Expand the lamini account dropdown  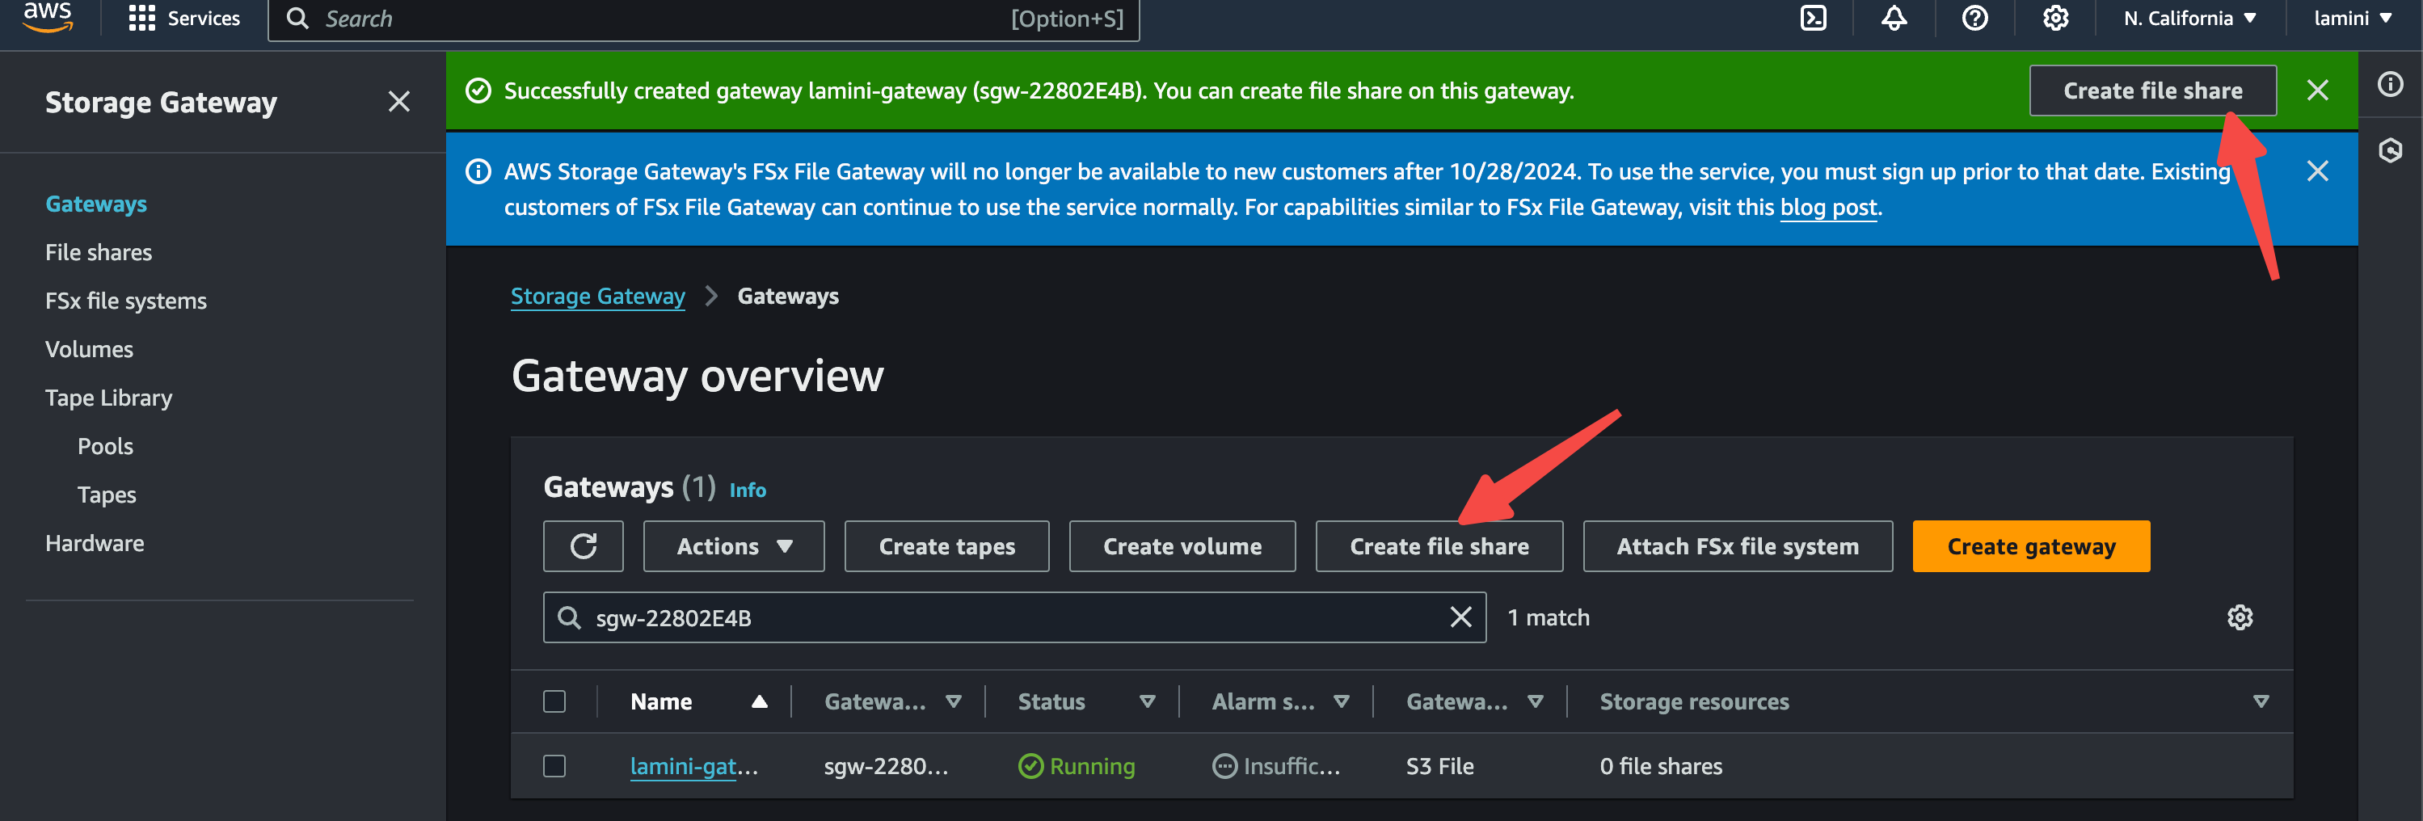(x=2353, y=18)
